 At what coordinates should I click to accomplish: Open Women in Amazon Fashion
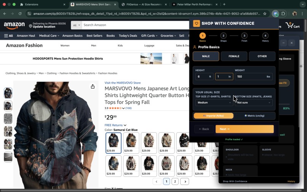[x=65, y=45]
